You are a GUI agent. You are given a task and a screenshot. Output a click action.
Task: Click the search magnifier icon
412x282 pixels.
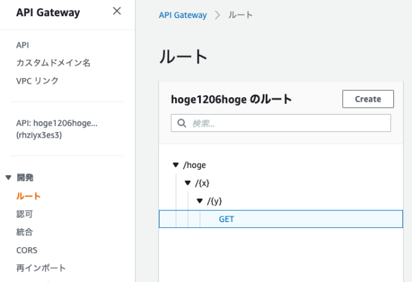[x=182, y=123]
